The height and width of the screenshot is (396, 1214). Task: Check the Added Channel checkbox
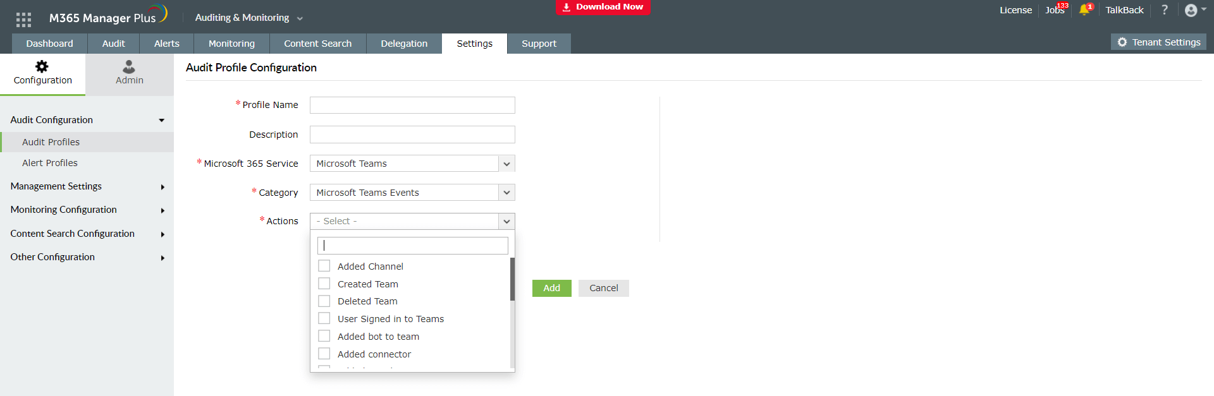coord(324,266)
